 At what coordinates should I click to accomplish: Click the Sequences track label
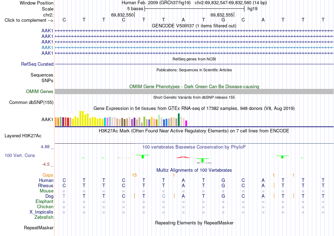point(42,75)
